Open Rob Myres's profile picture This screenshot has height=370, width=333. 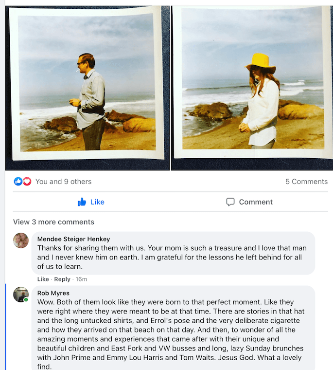[21, 294]
